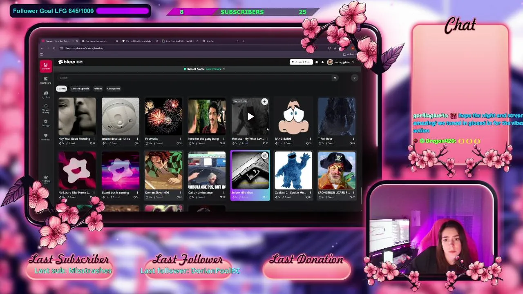Viewport: 523px width, 294px height.
Task: Click the search magnifier icon
Action: [335, 78]
